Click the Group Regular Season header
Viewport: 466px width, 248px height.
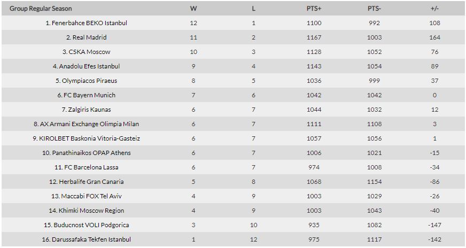(x=41, y=9)
